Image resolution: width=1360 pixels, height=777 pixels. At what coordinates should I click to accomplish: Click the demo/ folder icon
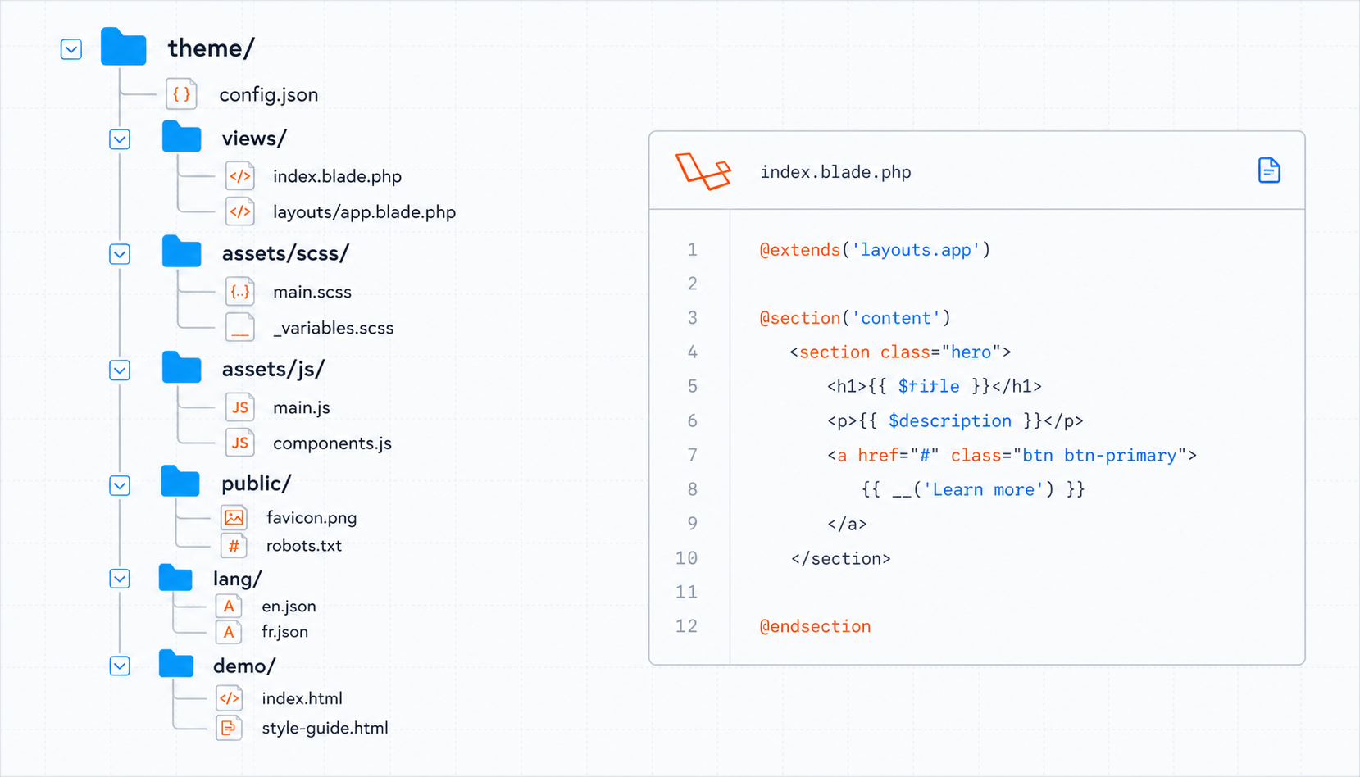pyautogui.click(x=175, y=664)
